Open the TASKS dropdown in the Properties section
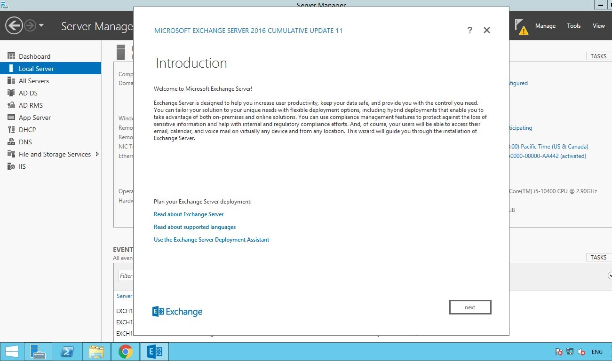The image size is (612, 361). point(599,56)
